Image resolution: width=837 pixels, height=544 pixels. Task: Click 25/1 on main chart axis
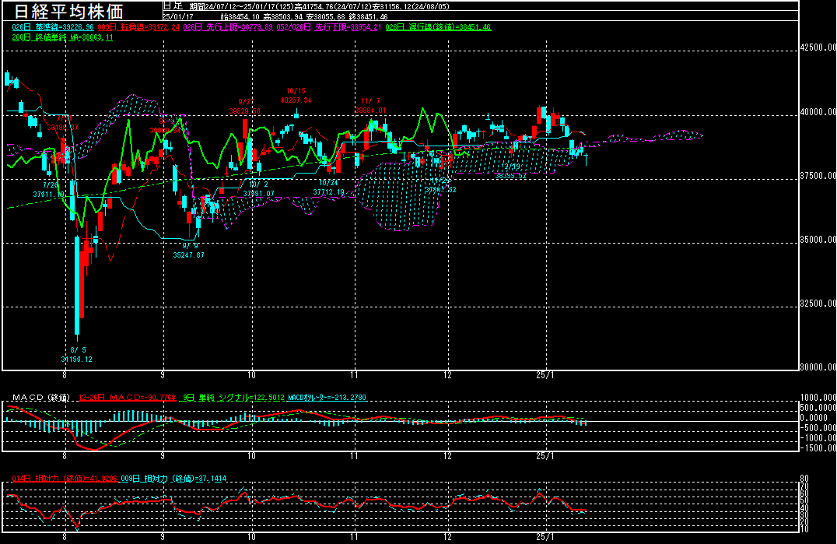click(545, 375)
